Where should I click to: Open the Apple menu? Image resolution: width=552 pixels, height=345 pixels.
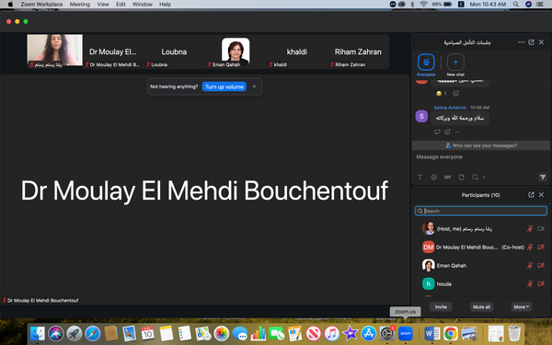[x=10, y=5]
